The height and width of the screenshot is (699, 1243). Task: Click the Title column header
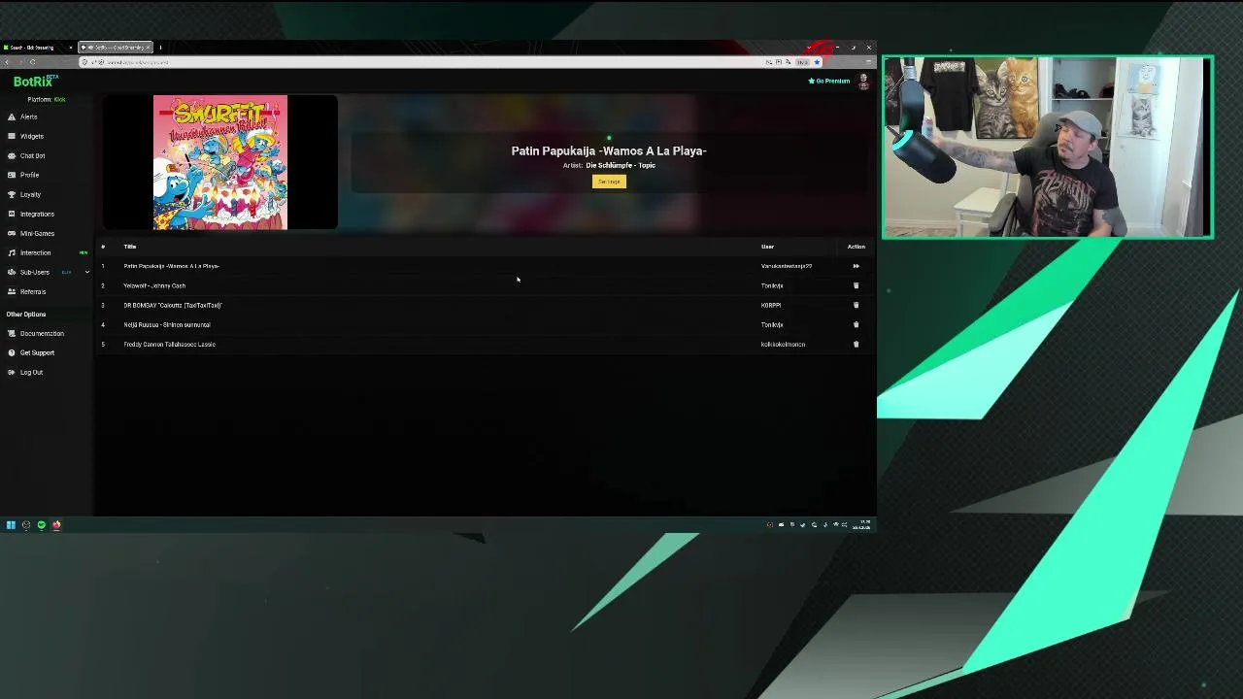click(x=130, y=247)
